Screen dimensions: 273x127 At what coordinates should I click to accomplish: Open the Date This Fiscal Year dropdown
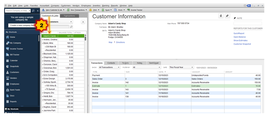[181, 67]
